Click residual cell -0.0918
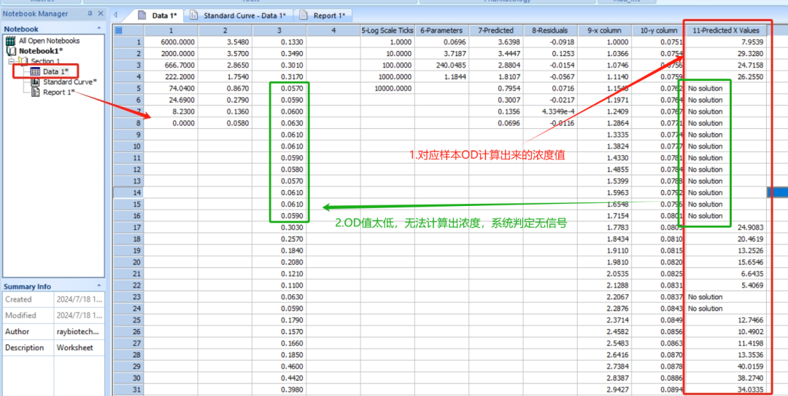The height and width of the screenshot is (396, 788). (x=550, y=42)
